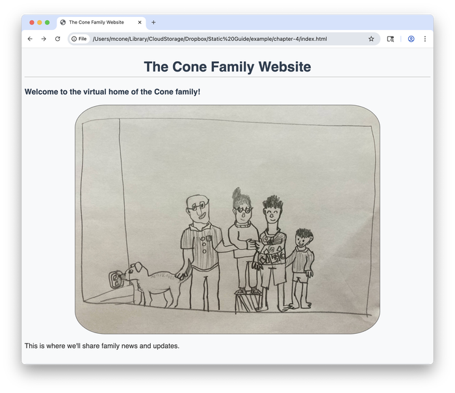Screen dimensions: 455x393
Task: Go back using the browser back arrow
Action: [x=30, y=39]
